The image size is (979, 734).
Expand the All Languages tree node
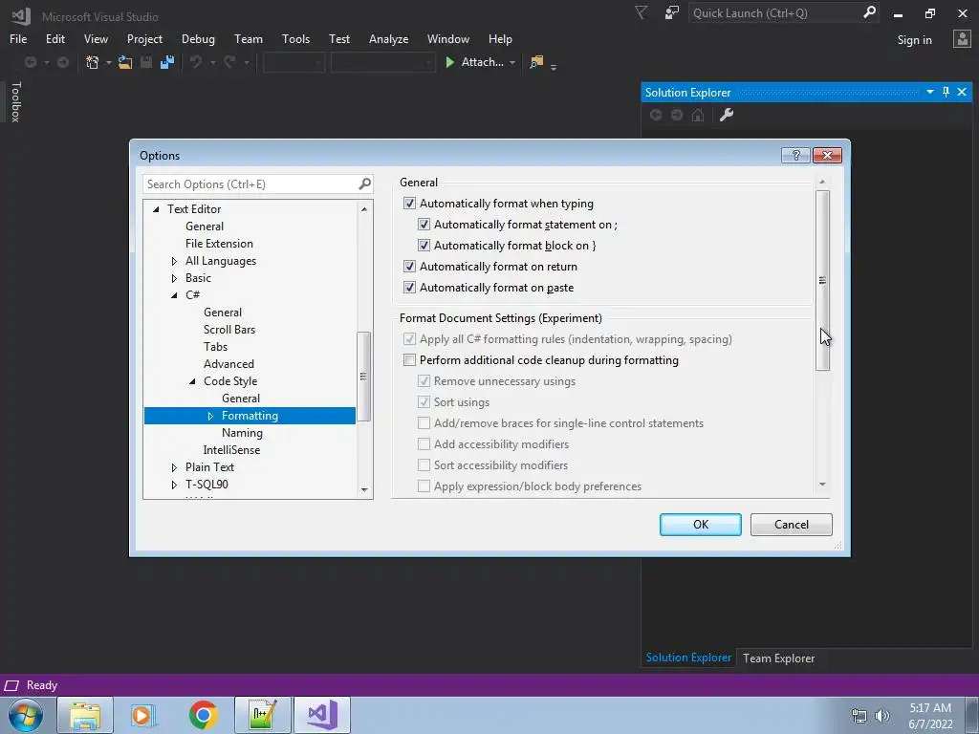click(x=174, y=262)
